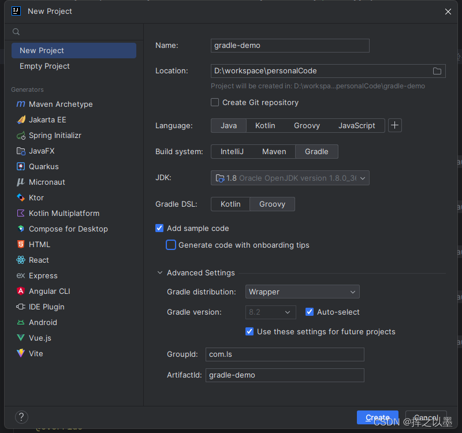This screenshot has width=462, height=433.
Task: Open Spring Initializr generator
Action: (55, 136)
